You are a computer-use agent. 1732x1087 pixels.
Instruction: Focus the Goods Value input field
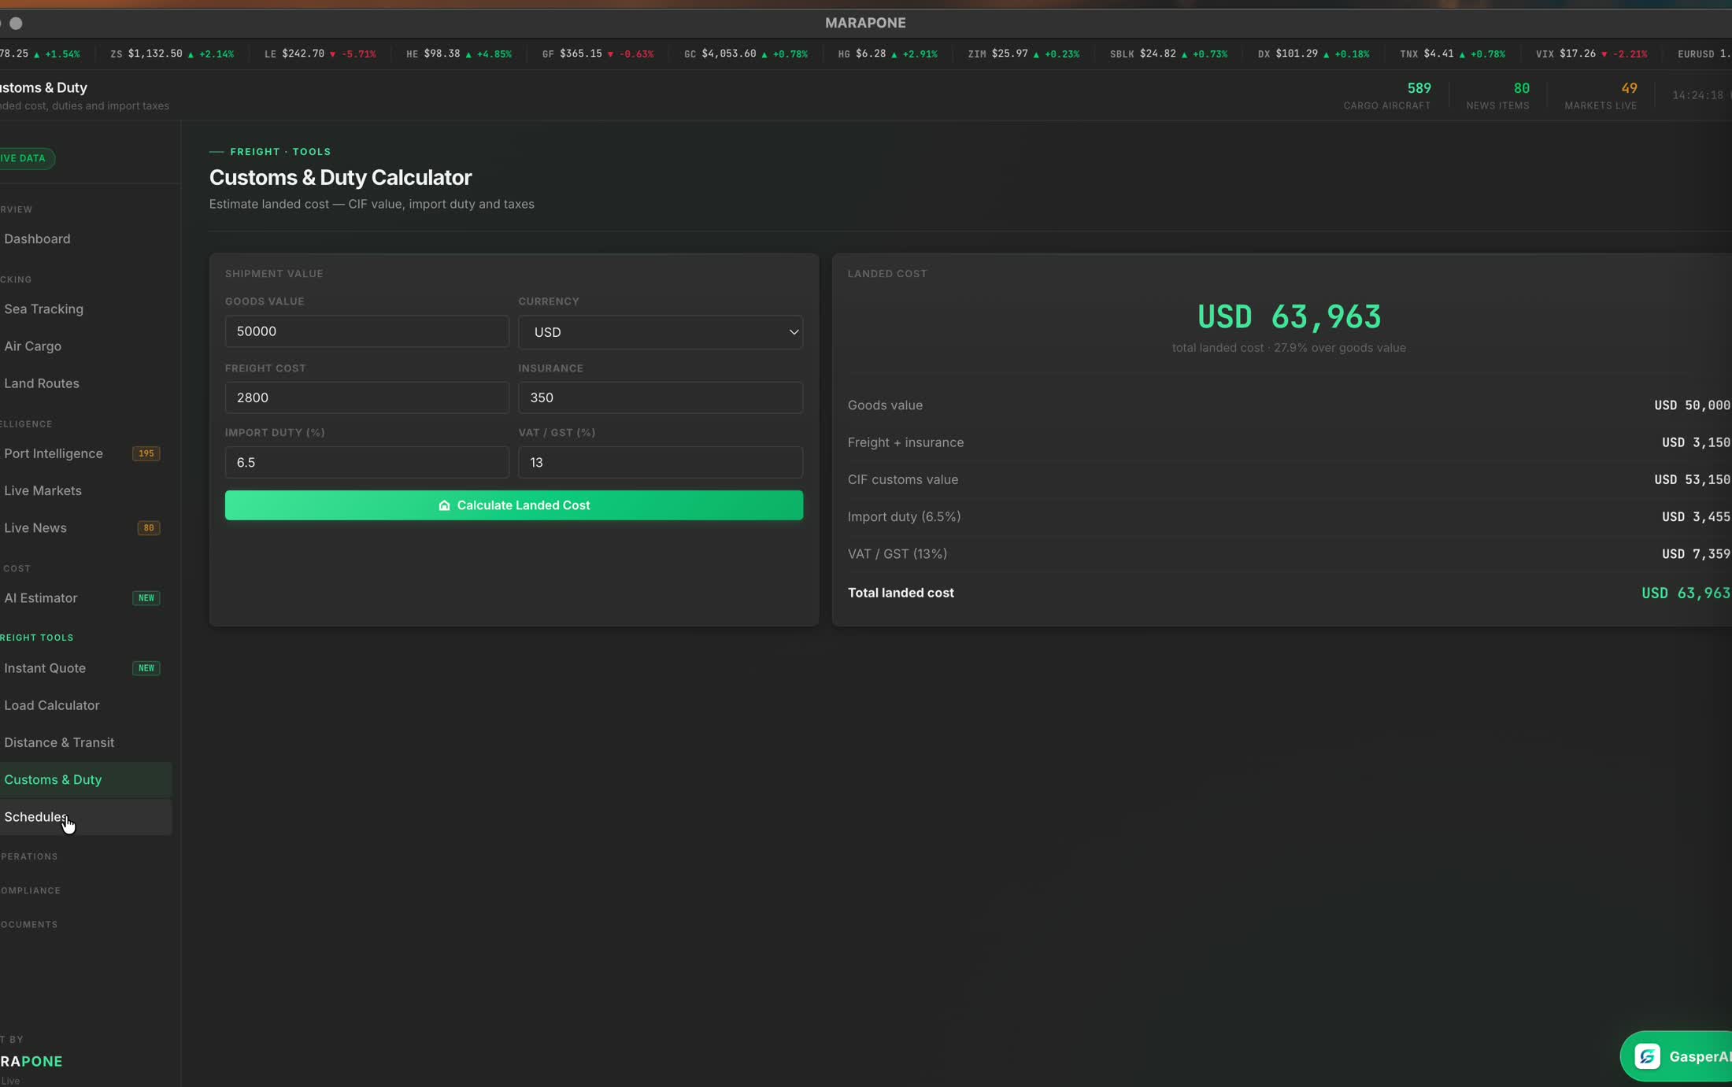click(367, 331)
